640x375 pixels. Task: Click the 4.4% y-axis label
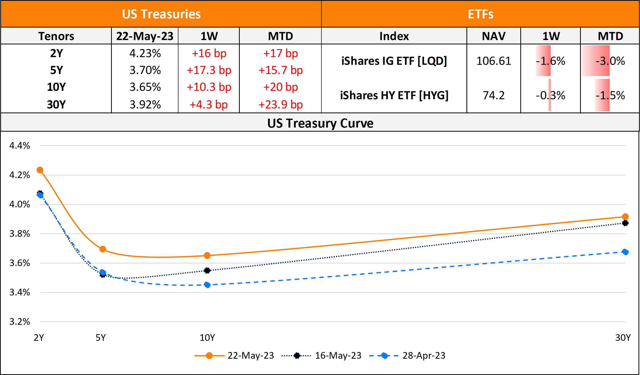tap(20, 146)
